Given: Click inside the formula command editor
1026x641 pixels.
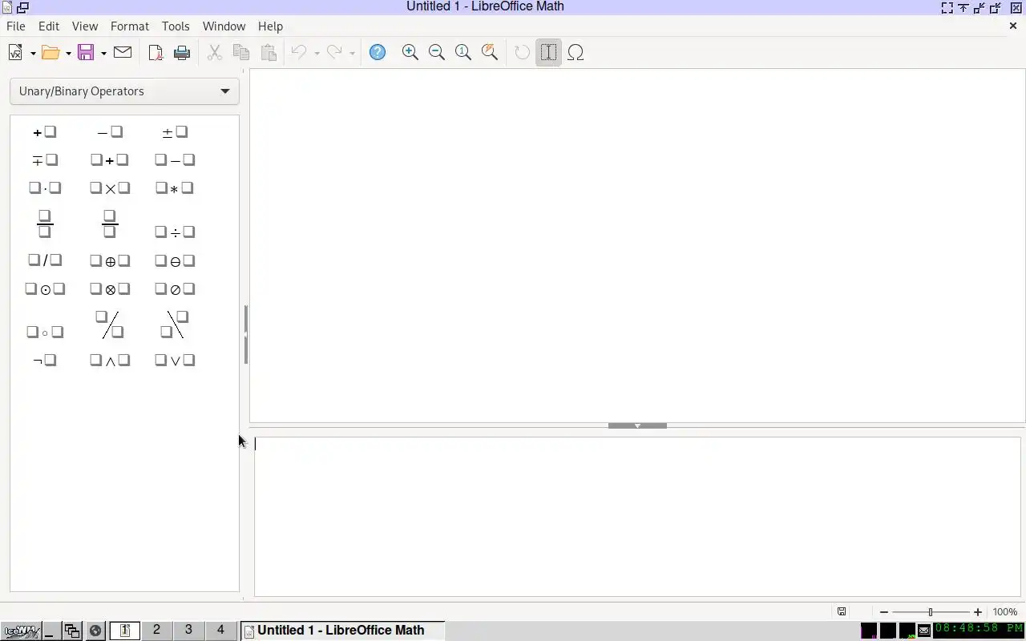Looking at the screenshot, I should 637,517.
